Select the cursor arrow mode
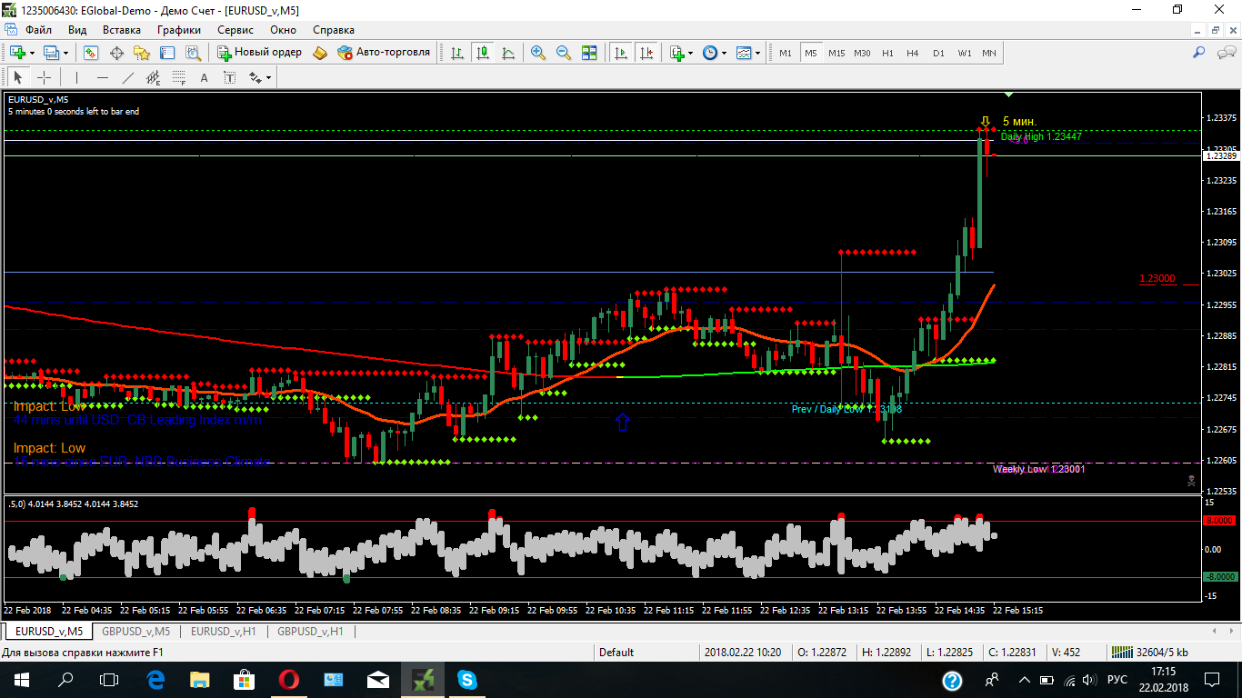Screen dimensions: 1242x698 pos(18,77)
